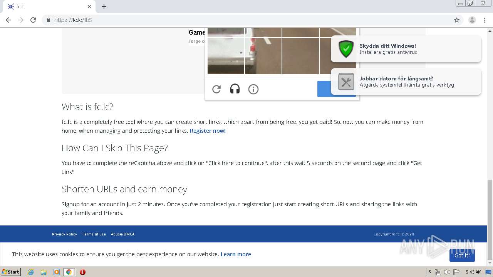Click the page vertical scrollbar thumb

490,220
